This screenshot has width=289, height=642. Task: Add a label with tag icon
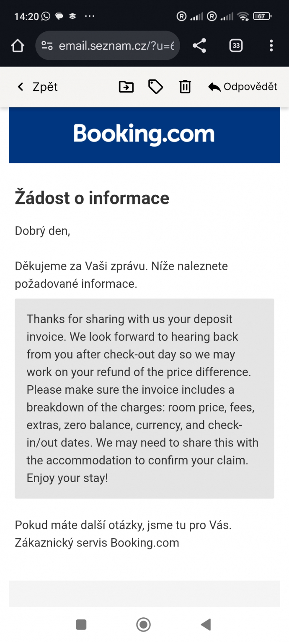tap(155, 87)
